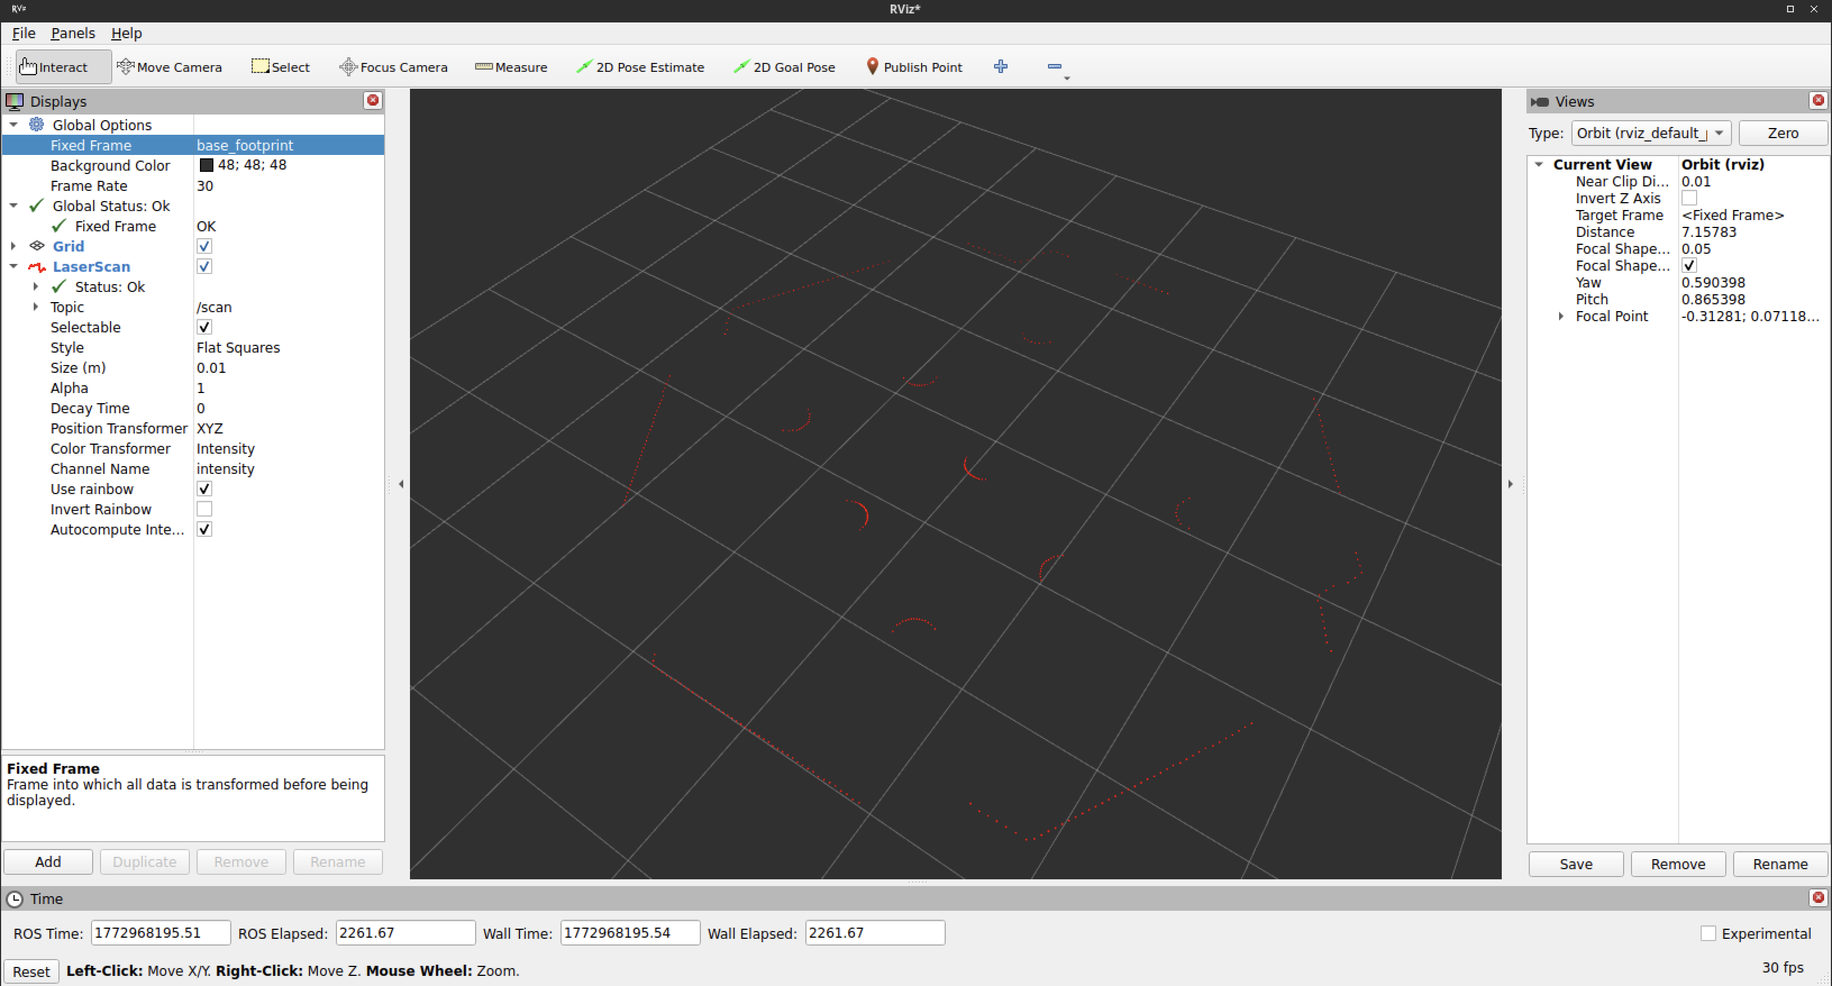Open the view Type dropdown

tap(1648, 133)
